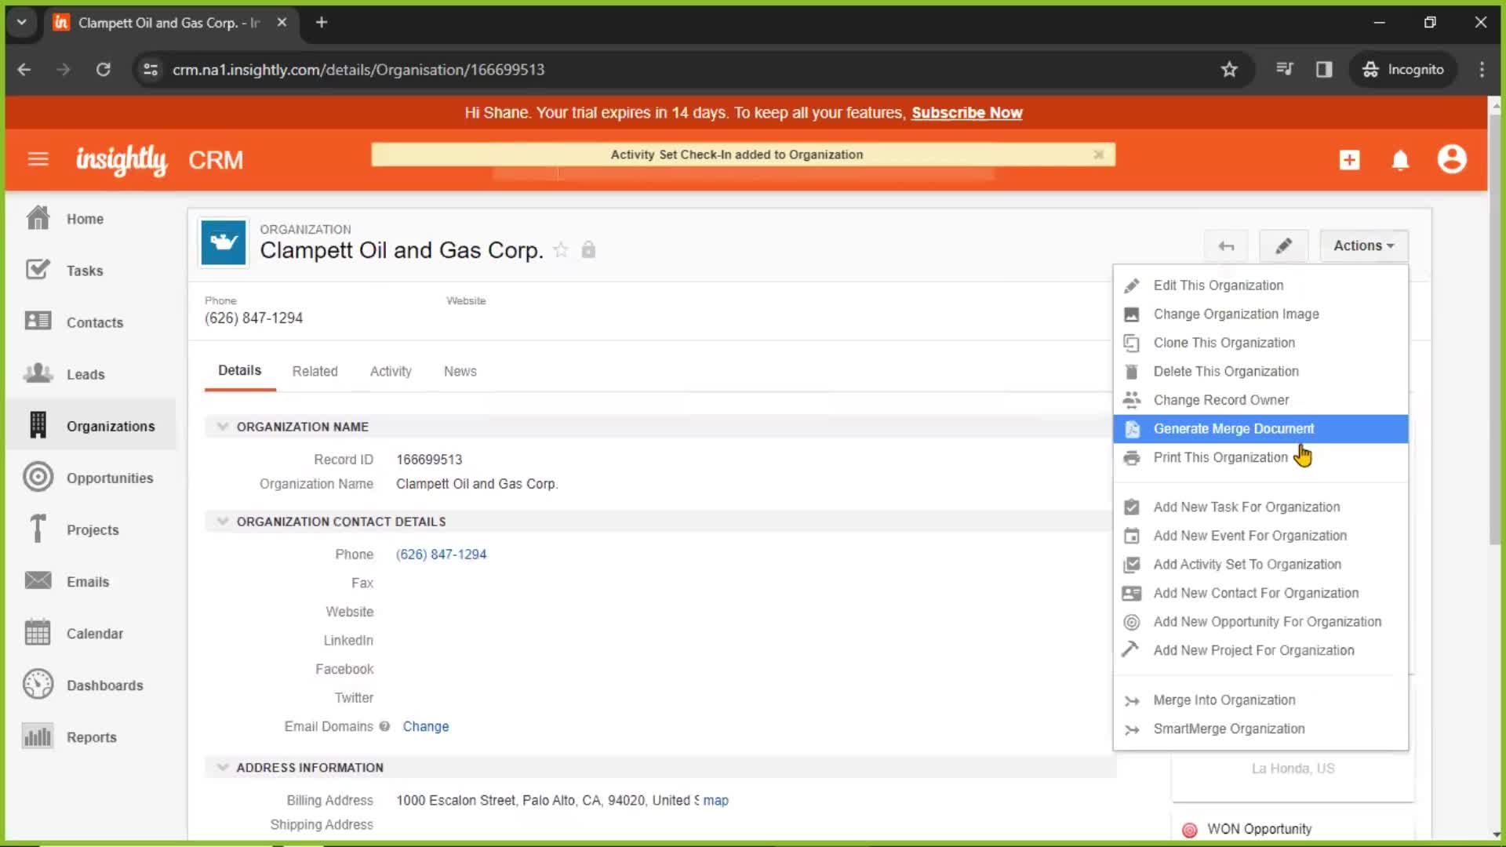Click the pencil edit button

(x=1283, y=246)
